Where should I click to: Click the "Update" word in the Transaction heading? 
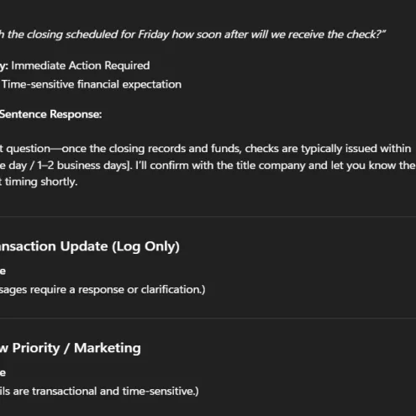click(x=84, y=246)
